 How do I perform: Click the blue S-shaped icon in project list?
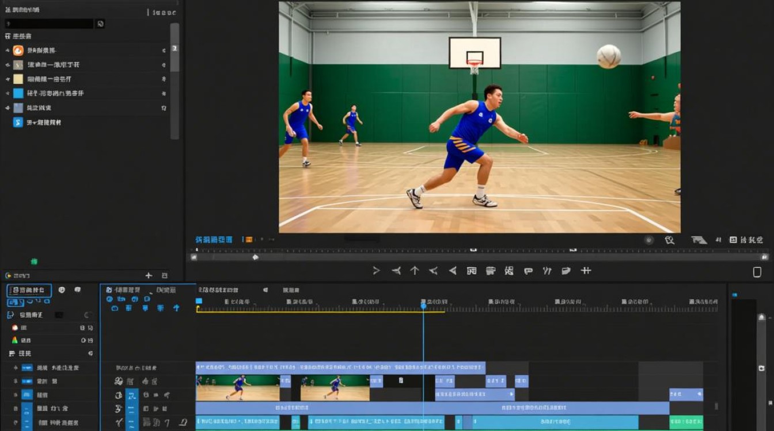pos(18,122)
